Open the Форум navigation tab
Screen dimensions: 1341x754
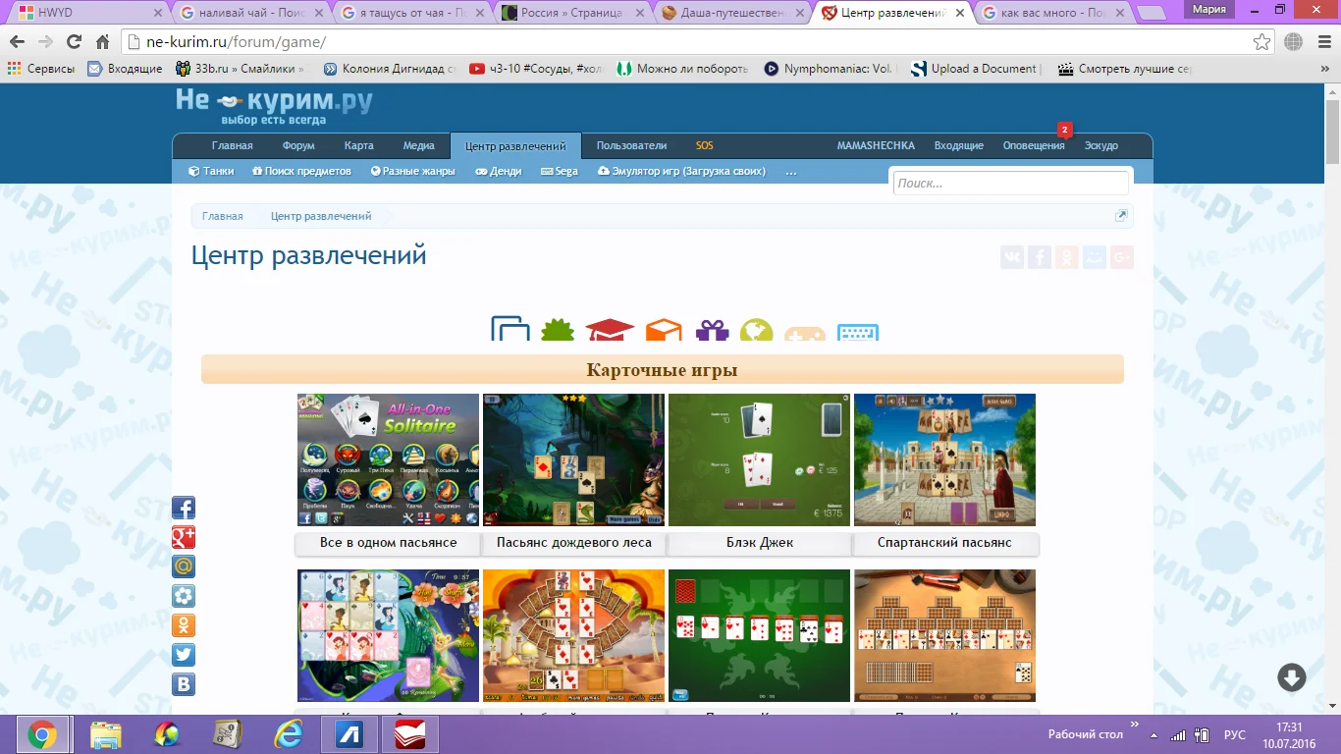298,145
